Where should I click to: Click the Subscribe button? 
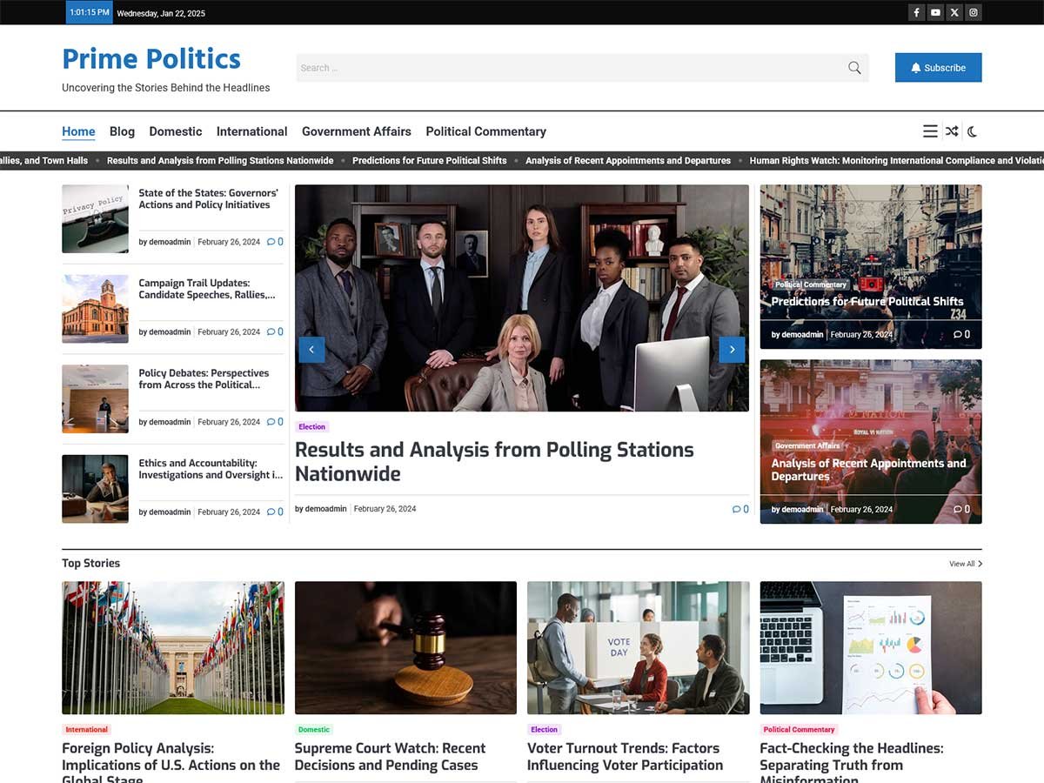(938, 68)
